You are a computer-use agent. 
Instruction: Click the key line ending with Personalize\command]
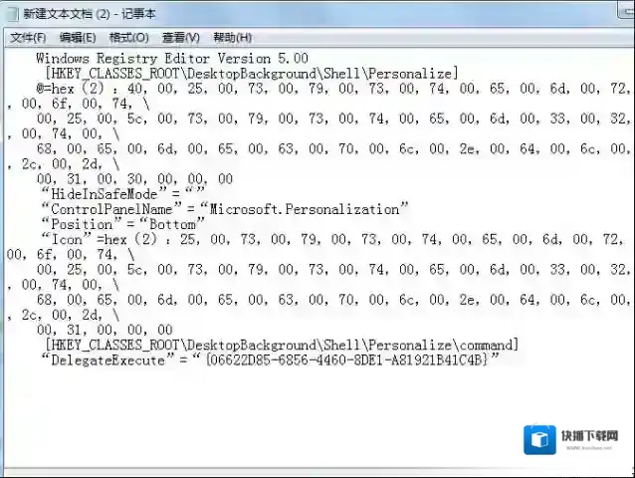click(x=281, y=345)
